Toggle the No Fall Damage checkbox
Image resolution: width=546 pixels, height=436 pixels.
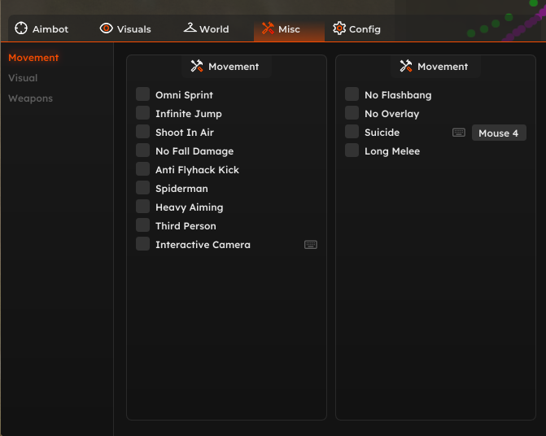click(142, 150)
